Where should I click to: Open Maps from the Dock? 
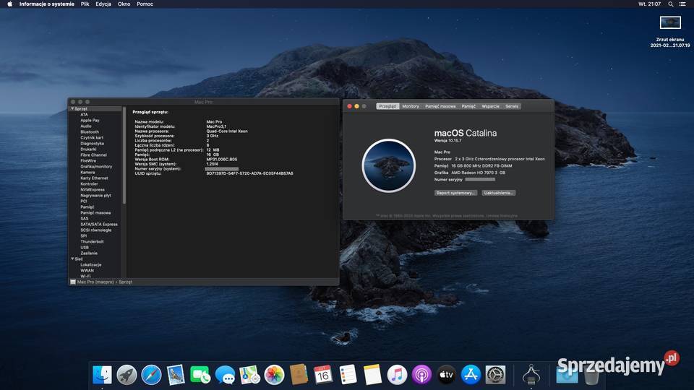pos(249,375)
